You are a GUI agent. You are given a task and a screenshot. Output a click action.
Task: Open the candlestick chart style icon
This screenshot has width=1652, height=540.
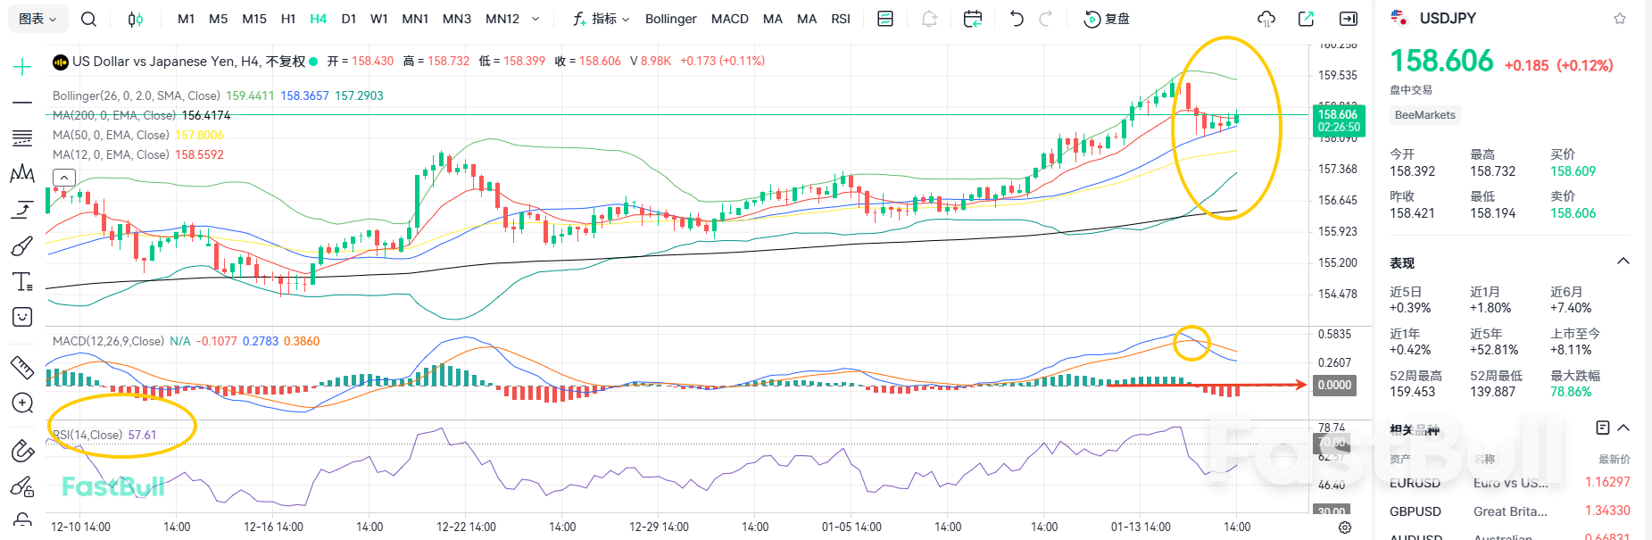(x=135, y=19)
